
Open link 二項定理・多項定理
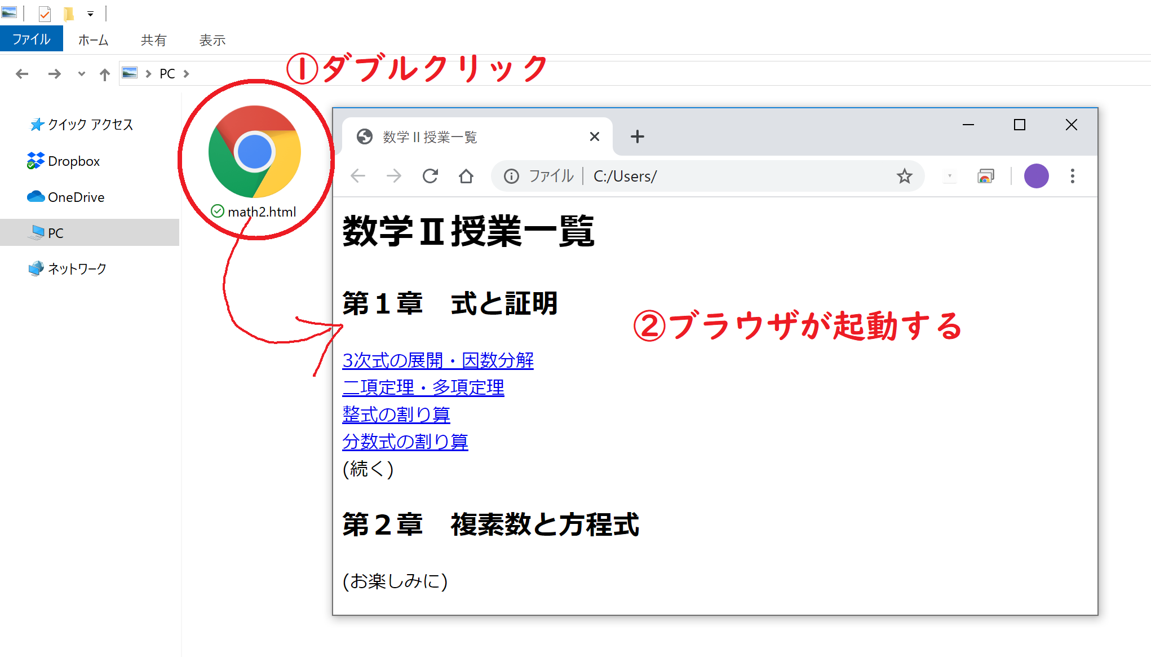coord(423,387)
